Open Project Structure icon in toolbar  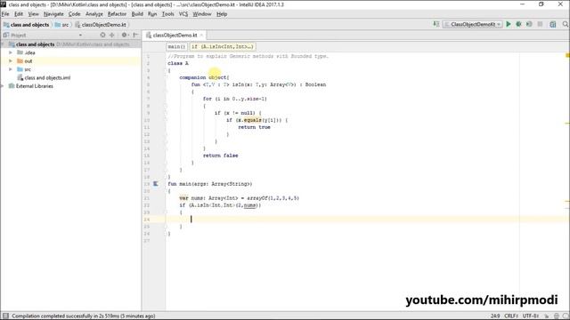[553, 24]
